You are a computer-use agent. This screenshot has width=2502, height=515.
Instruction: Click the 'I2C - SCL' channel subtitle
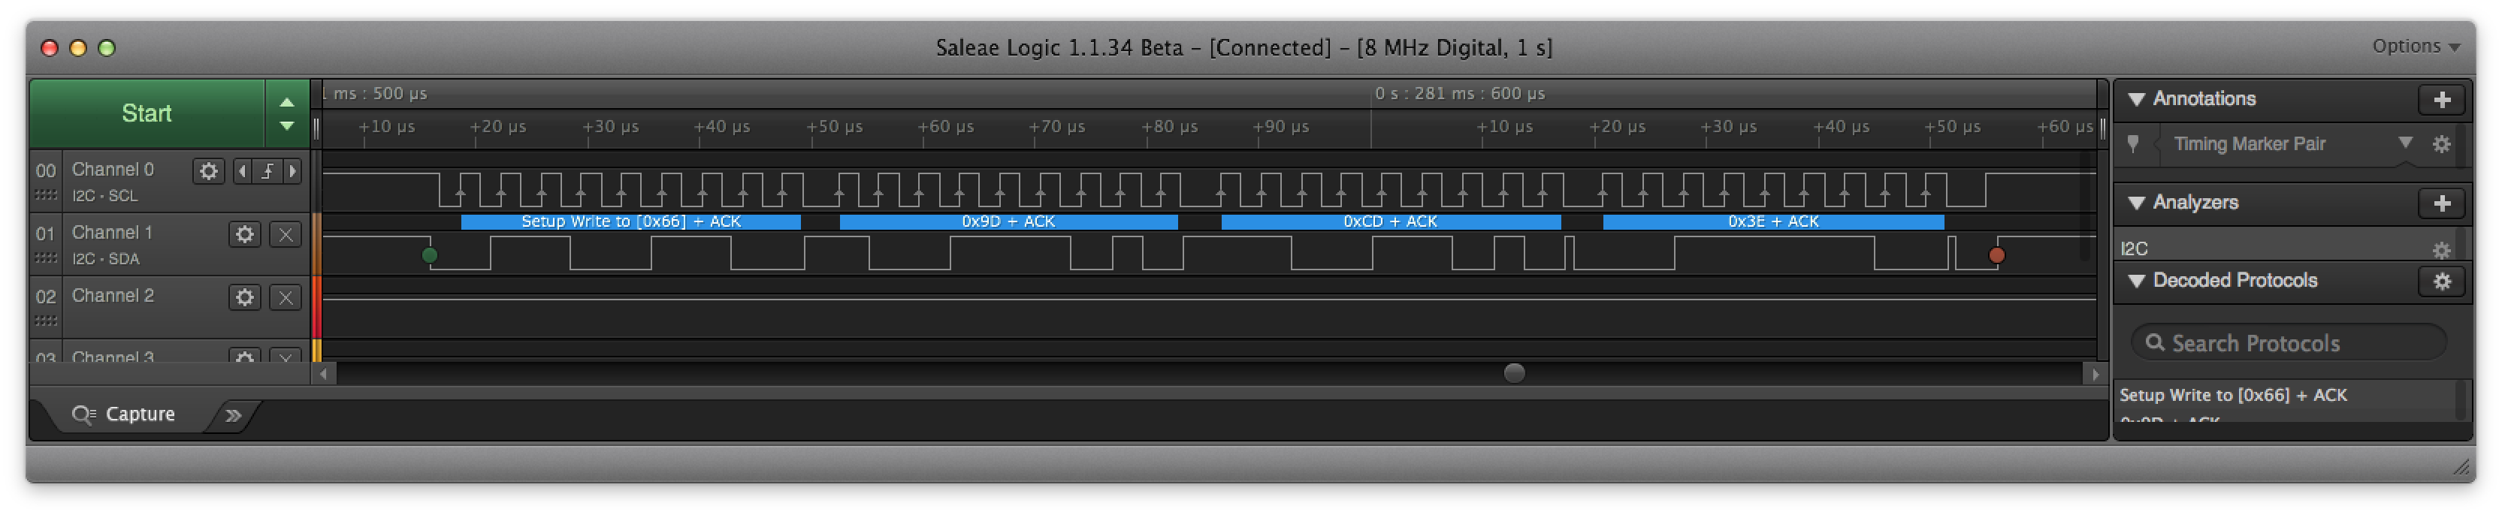(105, 196)
